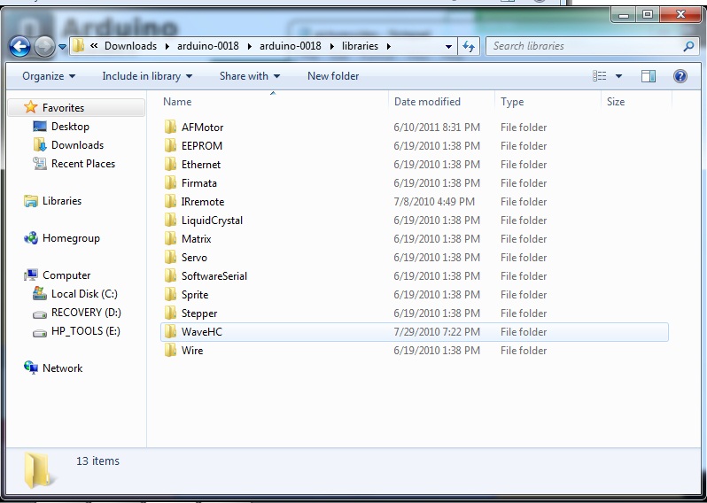Click the Local Disk (C:) drive icon
This screenshot has width=707, height=503.
click(40, 294)
